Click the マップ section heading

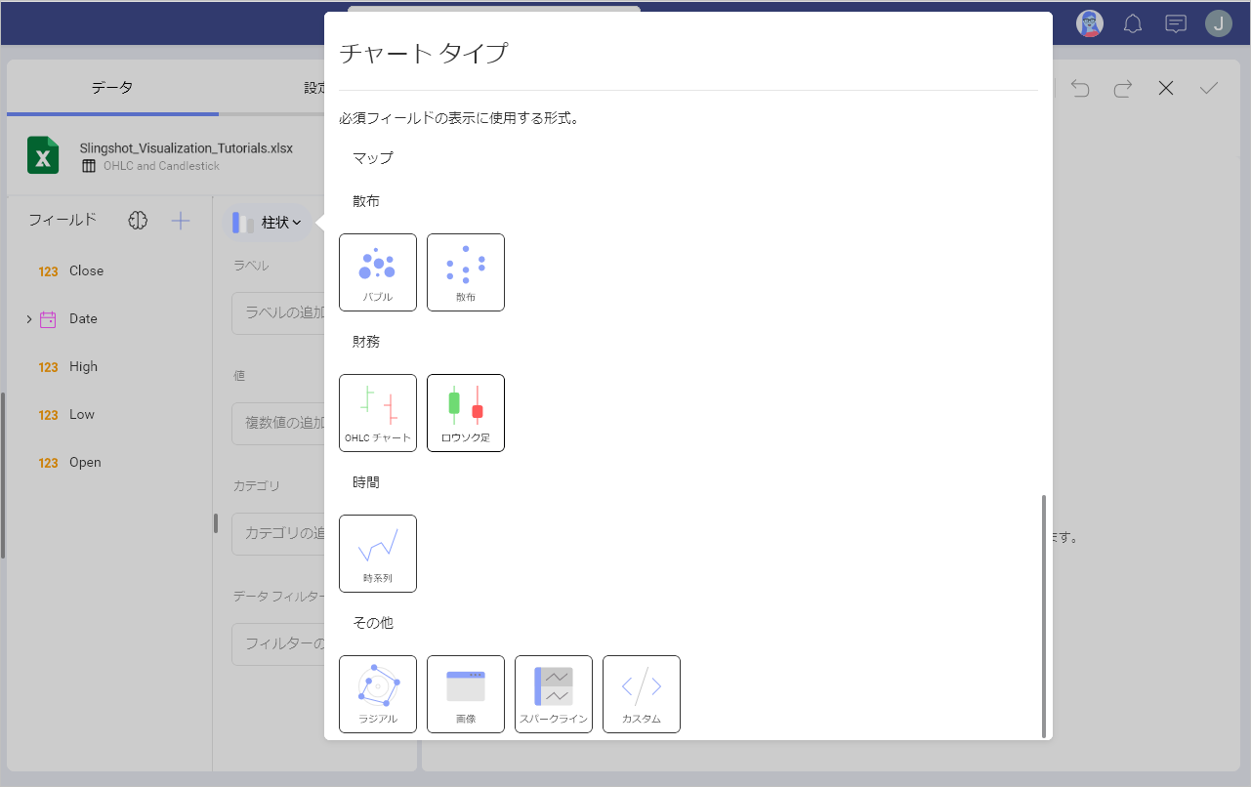click(x=373, y=157)
